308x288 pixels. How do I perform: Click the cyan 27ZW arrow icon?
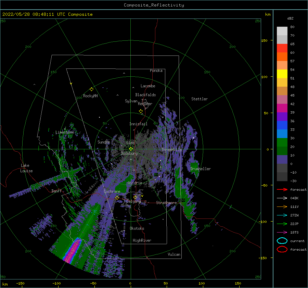(282, 215)
